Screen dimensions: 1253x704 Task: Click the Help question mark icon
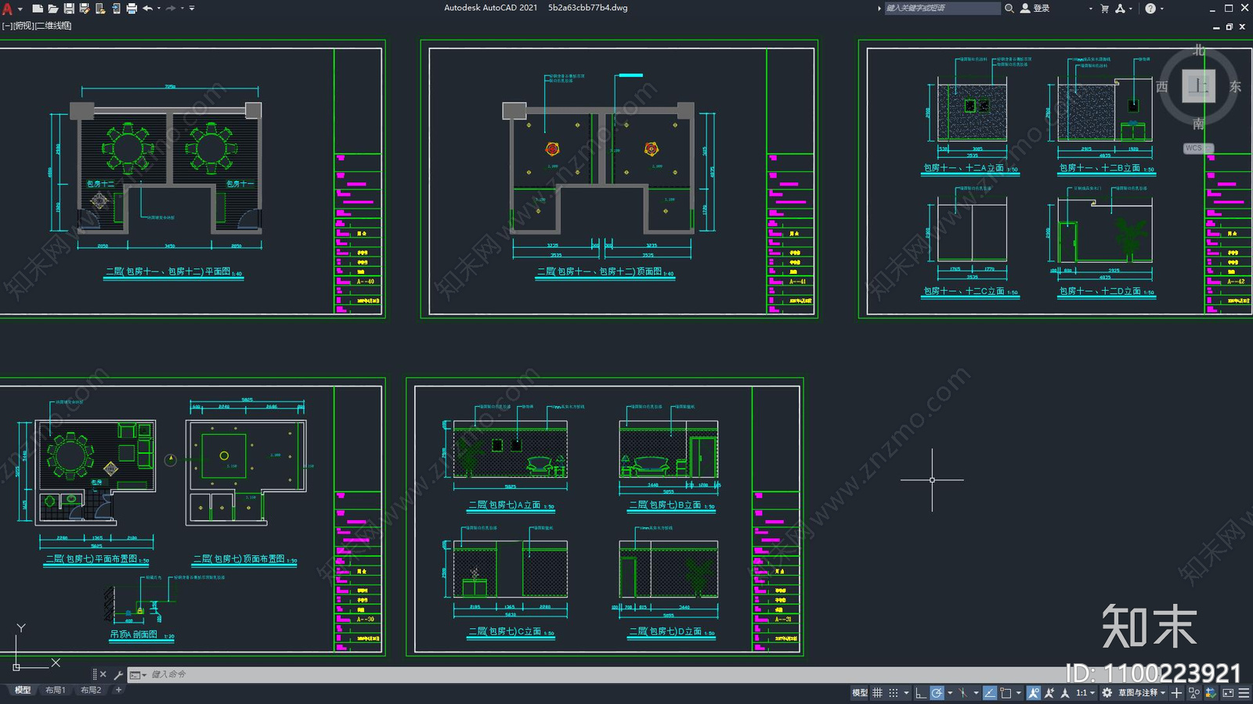tap(1150, 9)
